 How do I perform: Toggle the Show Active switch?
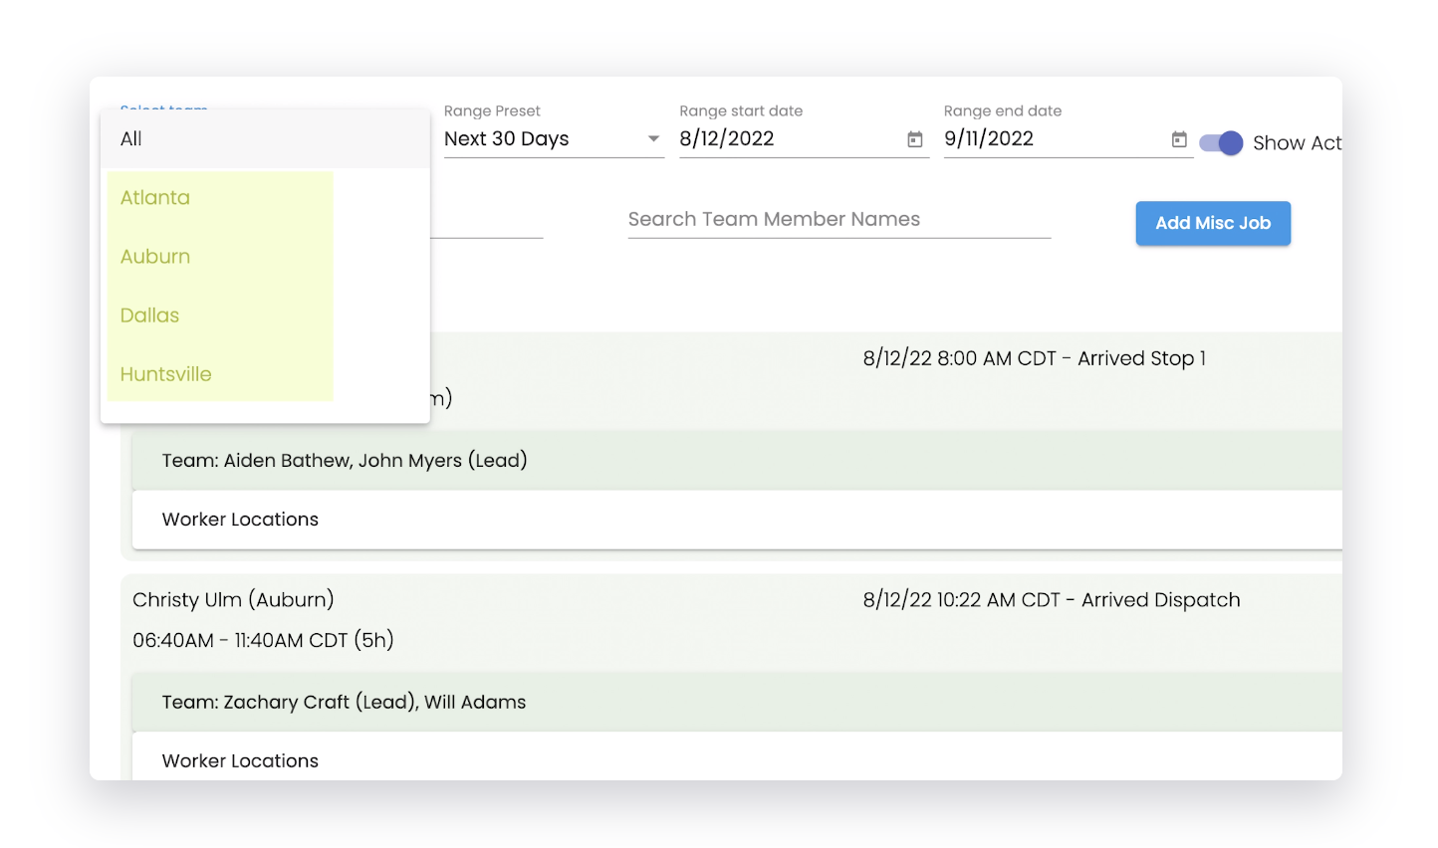[x=1221, y=143]
